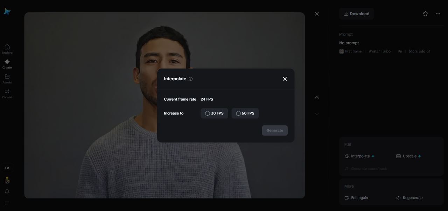Open the Explore page in sidebar
Viewport: 448px width, 211px height.
7,49
